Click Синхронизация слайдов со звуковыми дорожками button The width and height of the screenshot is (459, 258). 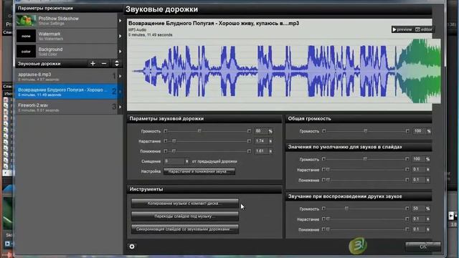pyautogui.click(x=185, y=229)
